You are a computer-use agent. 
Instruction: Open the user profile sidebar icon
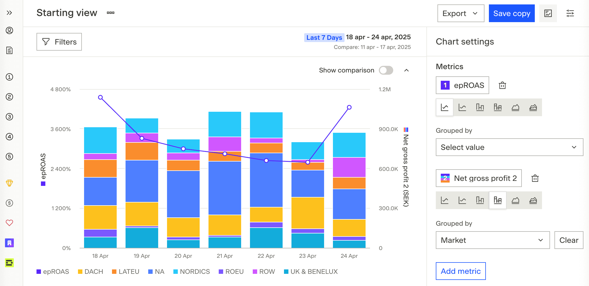pos(9,30)
